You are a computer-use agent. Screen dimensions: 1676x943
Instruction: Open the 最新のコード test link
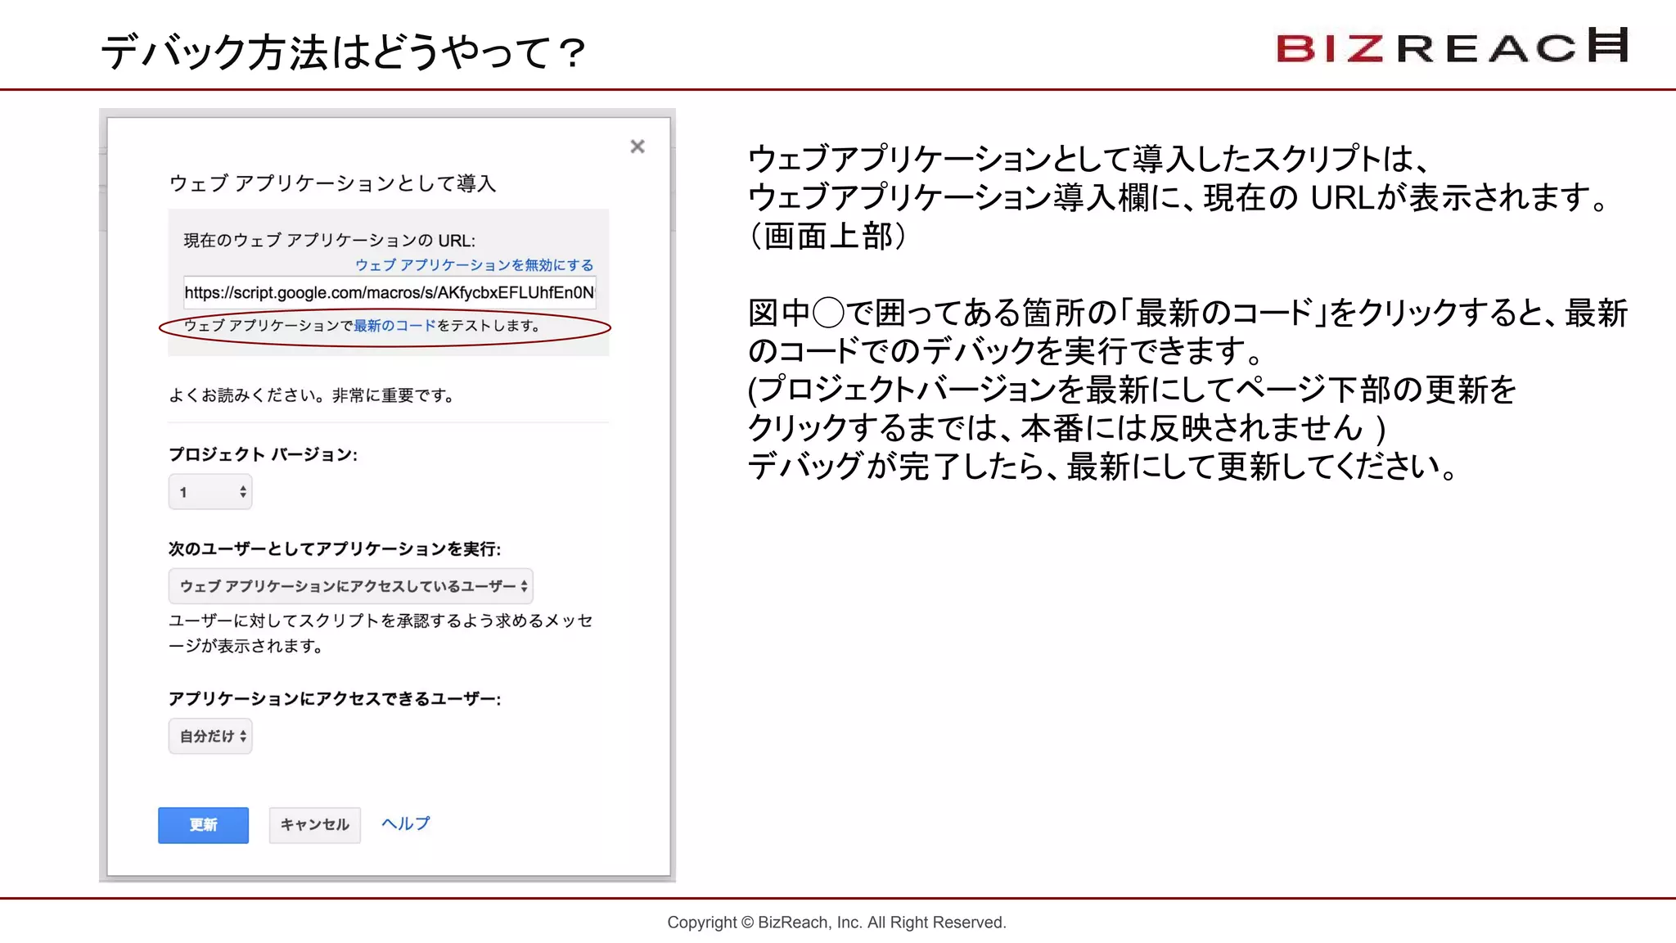pyautogui.click(x=394, y=326)
